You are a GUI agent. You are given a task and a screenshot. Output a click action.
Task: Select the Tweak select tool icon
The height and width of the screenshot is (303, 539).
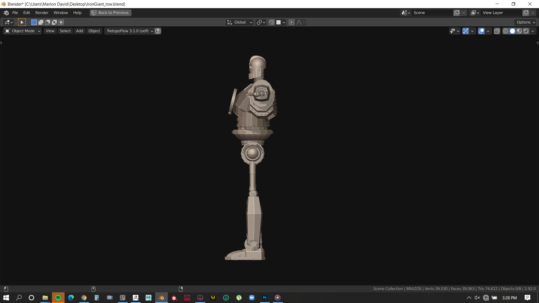pyautogui.click(x=22, y=22)
